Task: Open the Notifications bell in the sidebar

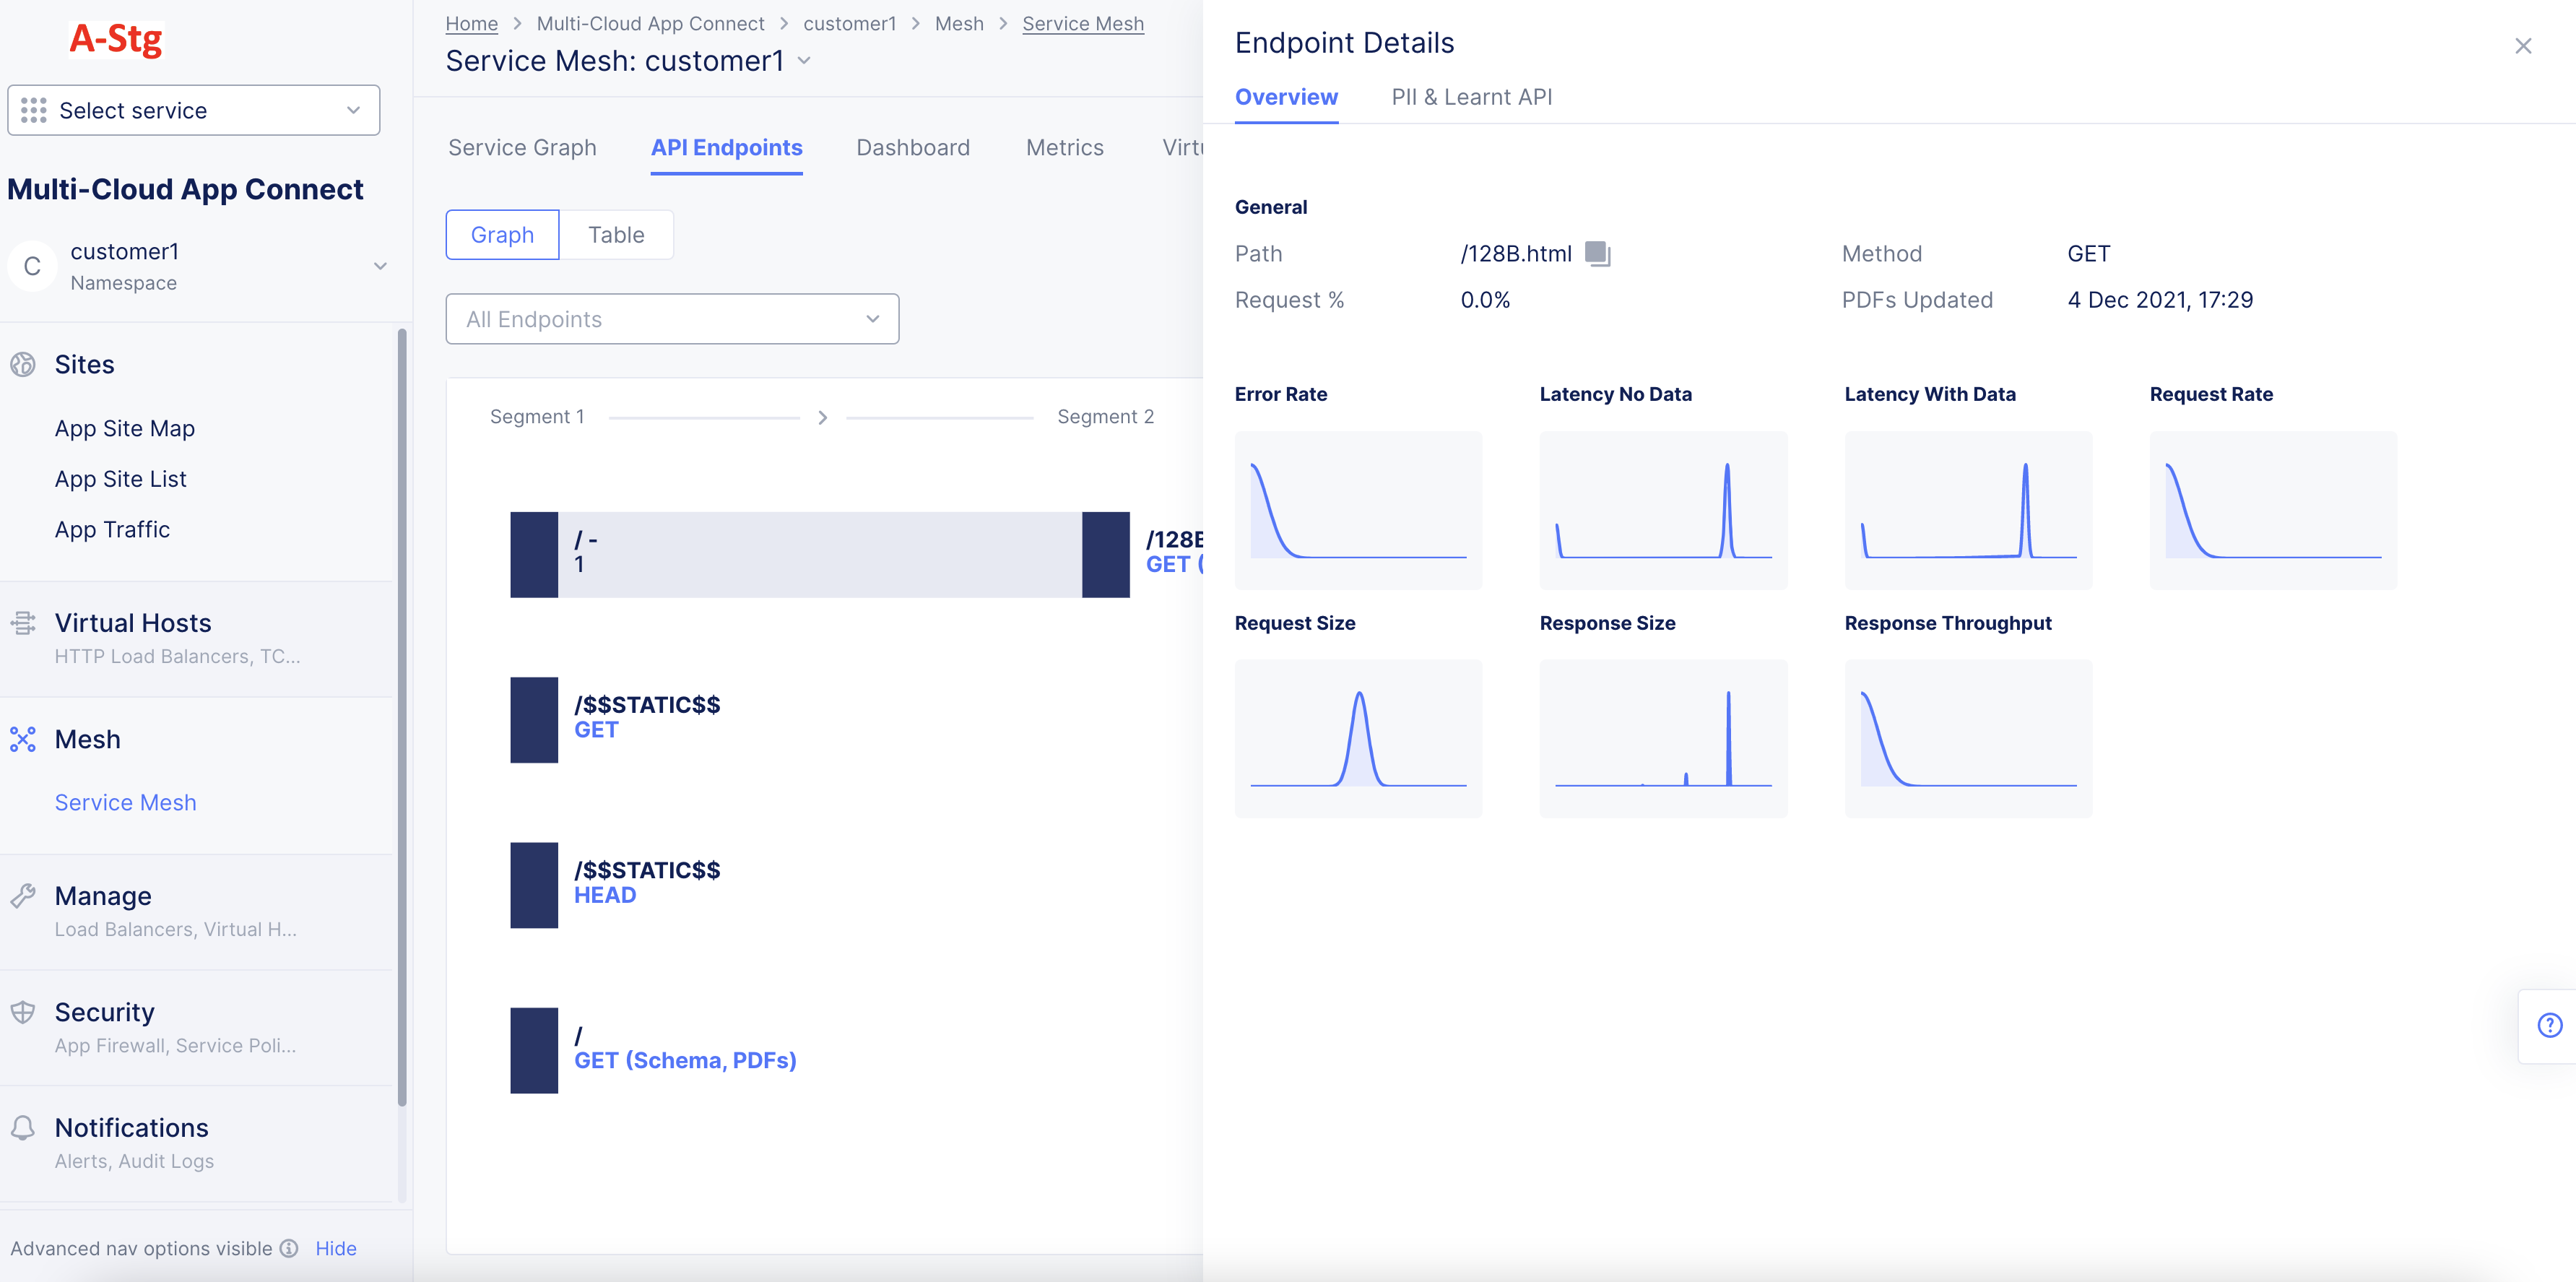Action: (x=24, y=1128)
